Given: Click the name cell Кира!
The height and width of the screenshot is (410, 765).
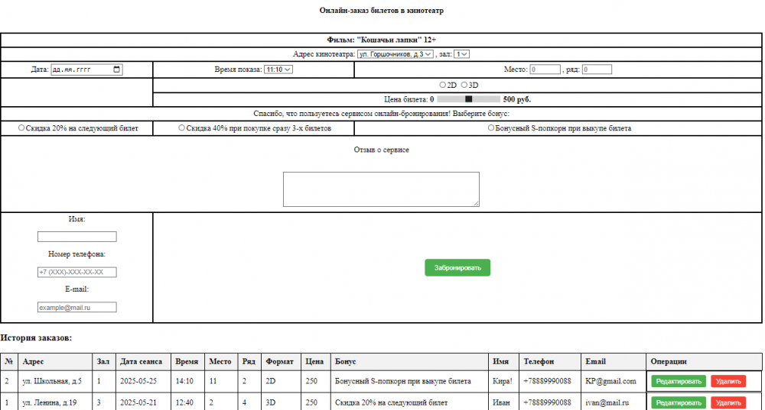Looking at the screenshot, I should (503, 381).
